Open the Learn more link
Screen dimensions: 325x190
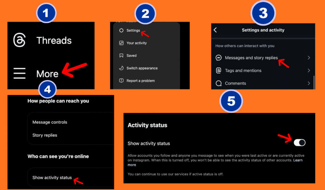(x=297, y=160)
